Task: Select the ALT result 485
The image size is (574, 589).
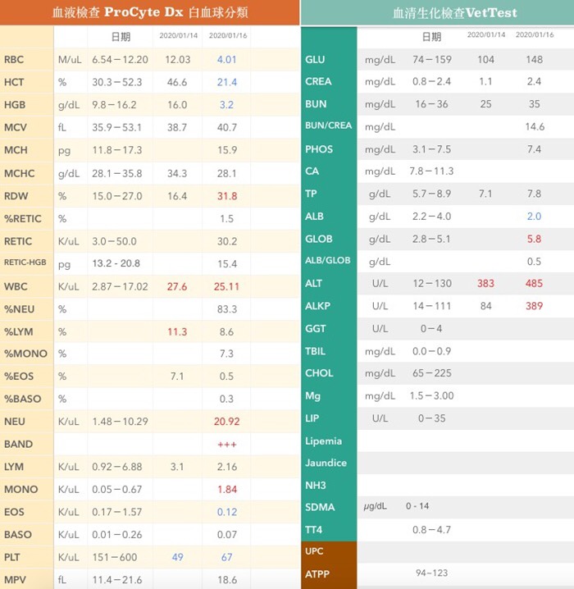Action: click(534, 283)
